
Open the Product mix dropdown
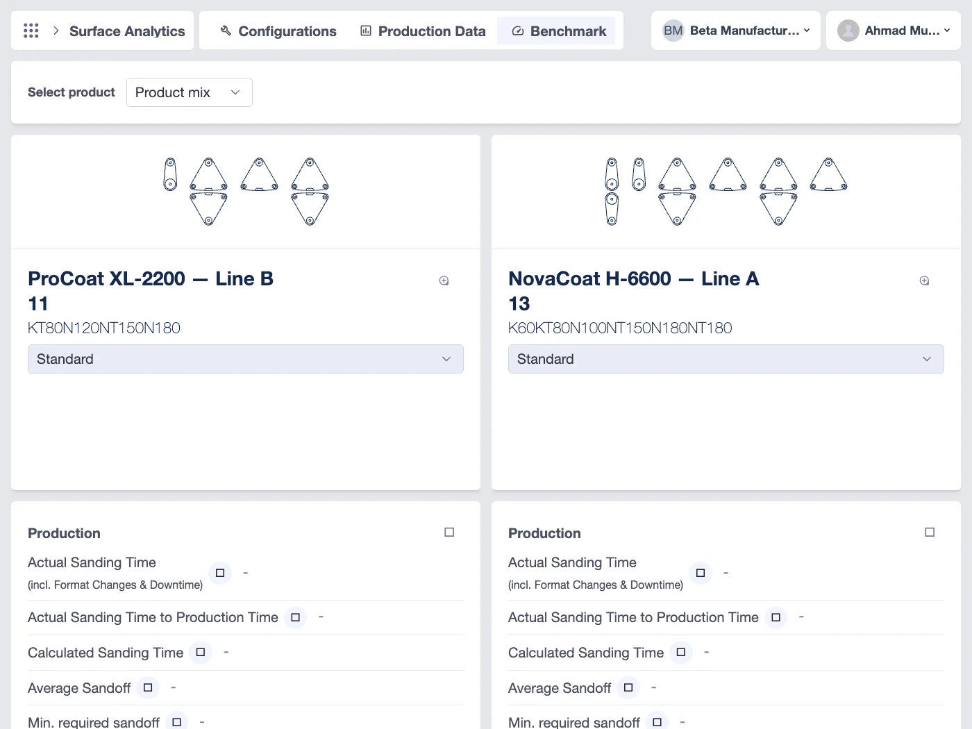190,92
